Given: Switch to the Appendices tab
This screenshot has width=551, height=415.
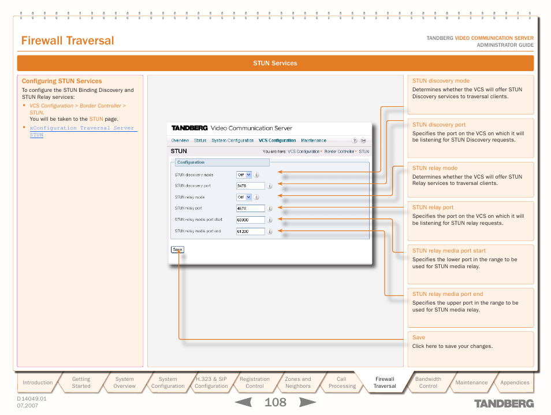Looking at the screenshot, I should point(515,382).
